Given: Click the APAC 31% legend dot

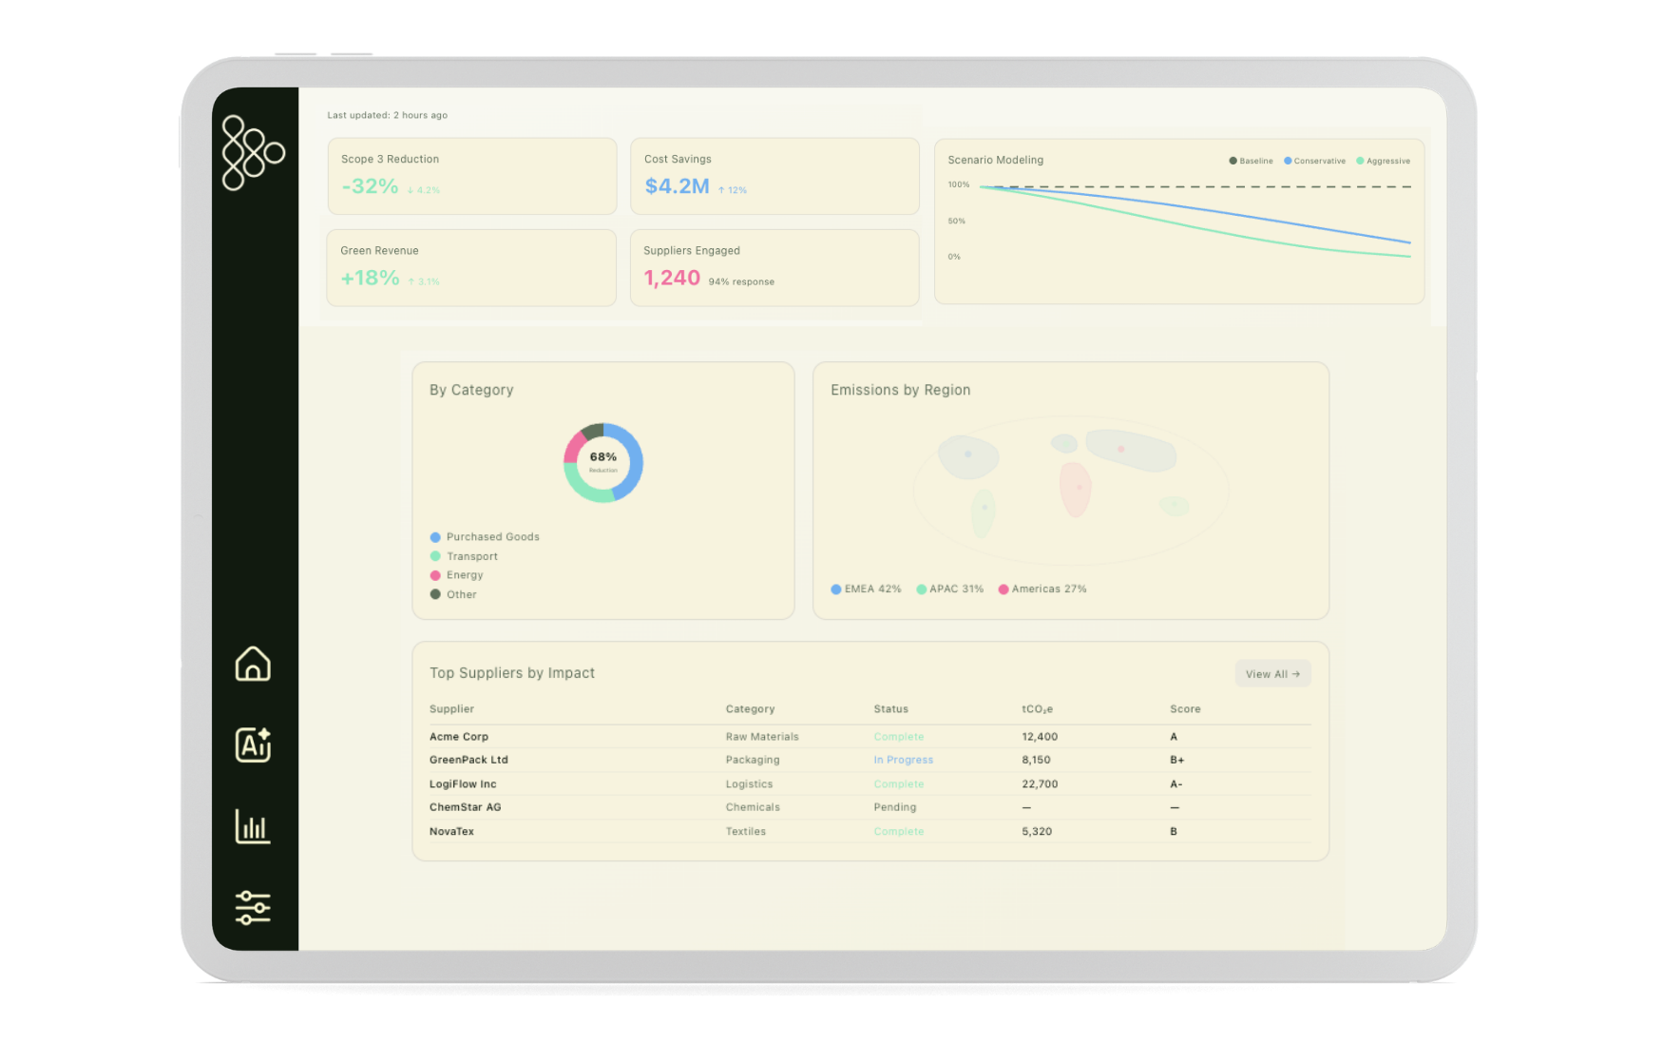Looking at the screenshot, I should 921,589.
